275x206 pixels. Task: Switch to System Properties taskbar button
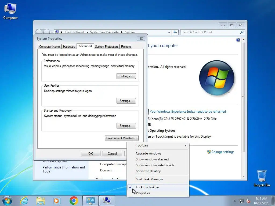pyautogui.click(x=107, y=201)
